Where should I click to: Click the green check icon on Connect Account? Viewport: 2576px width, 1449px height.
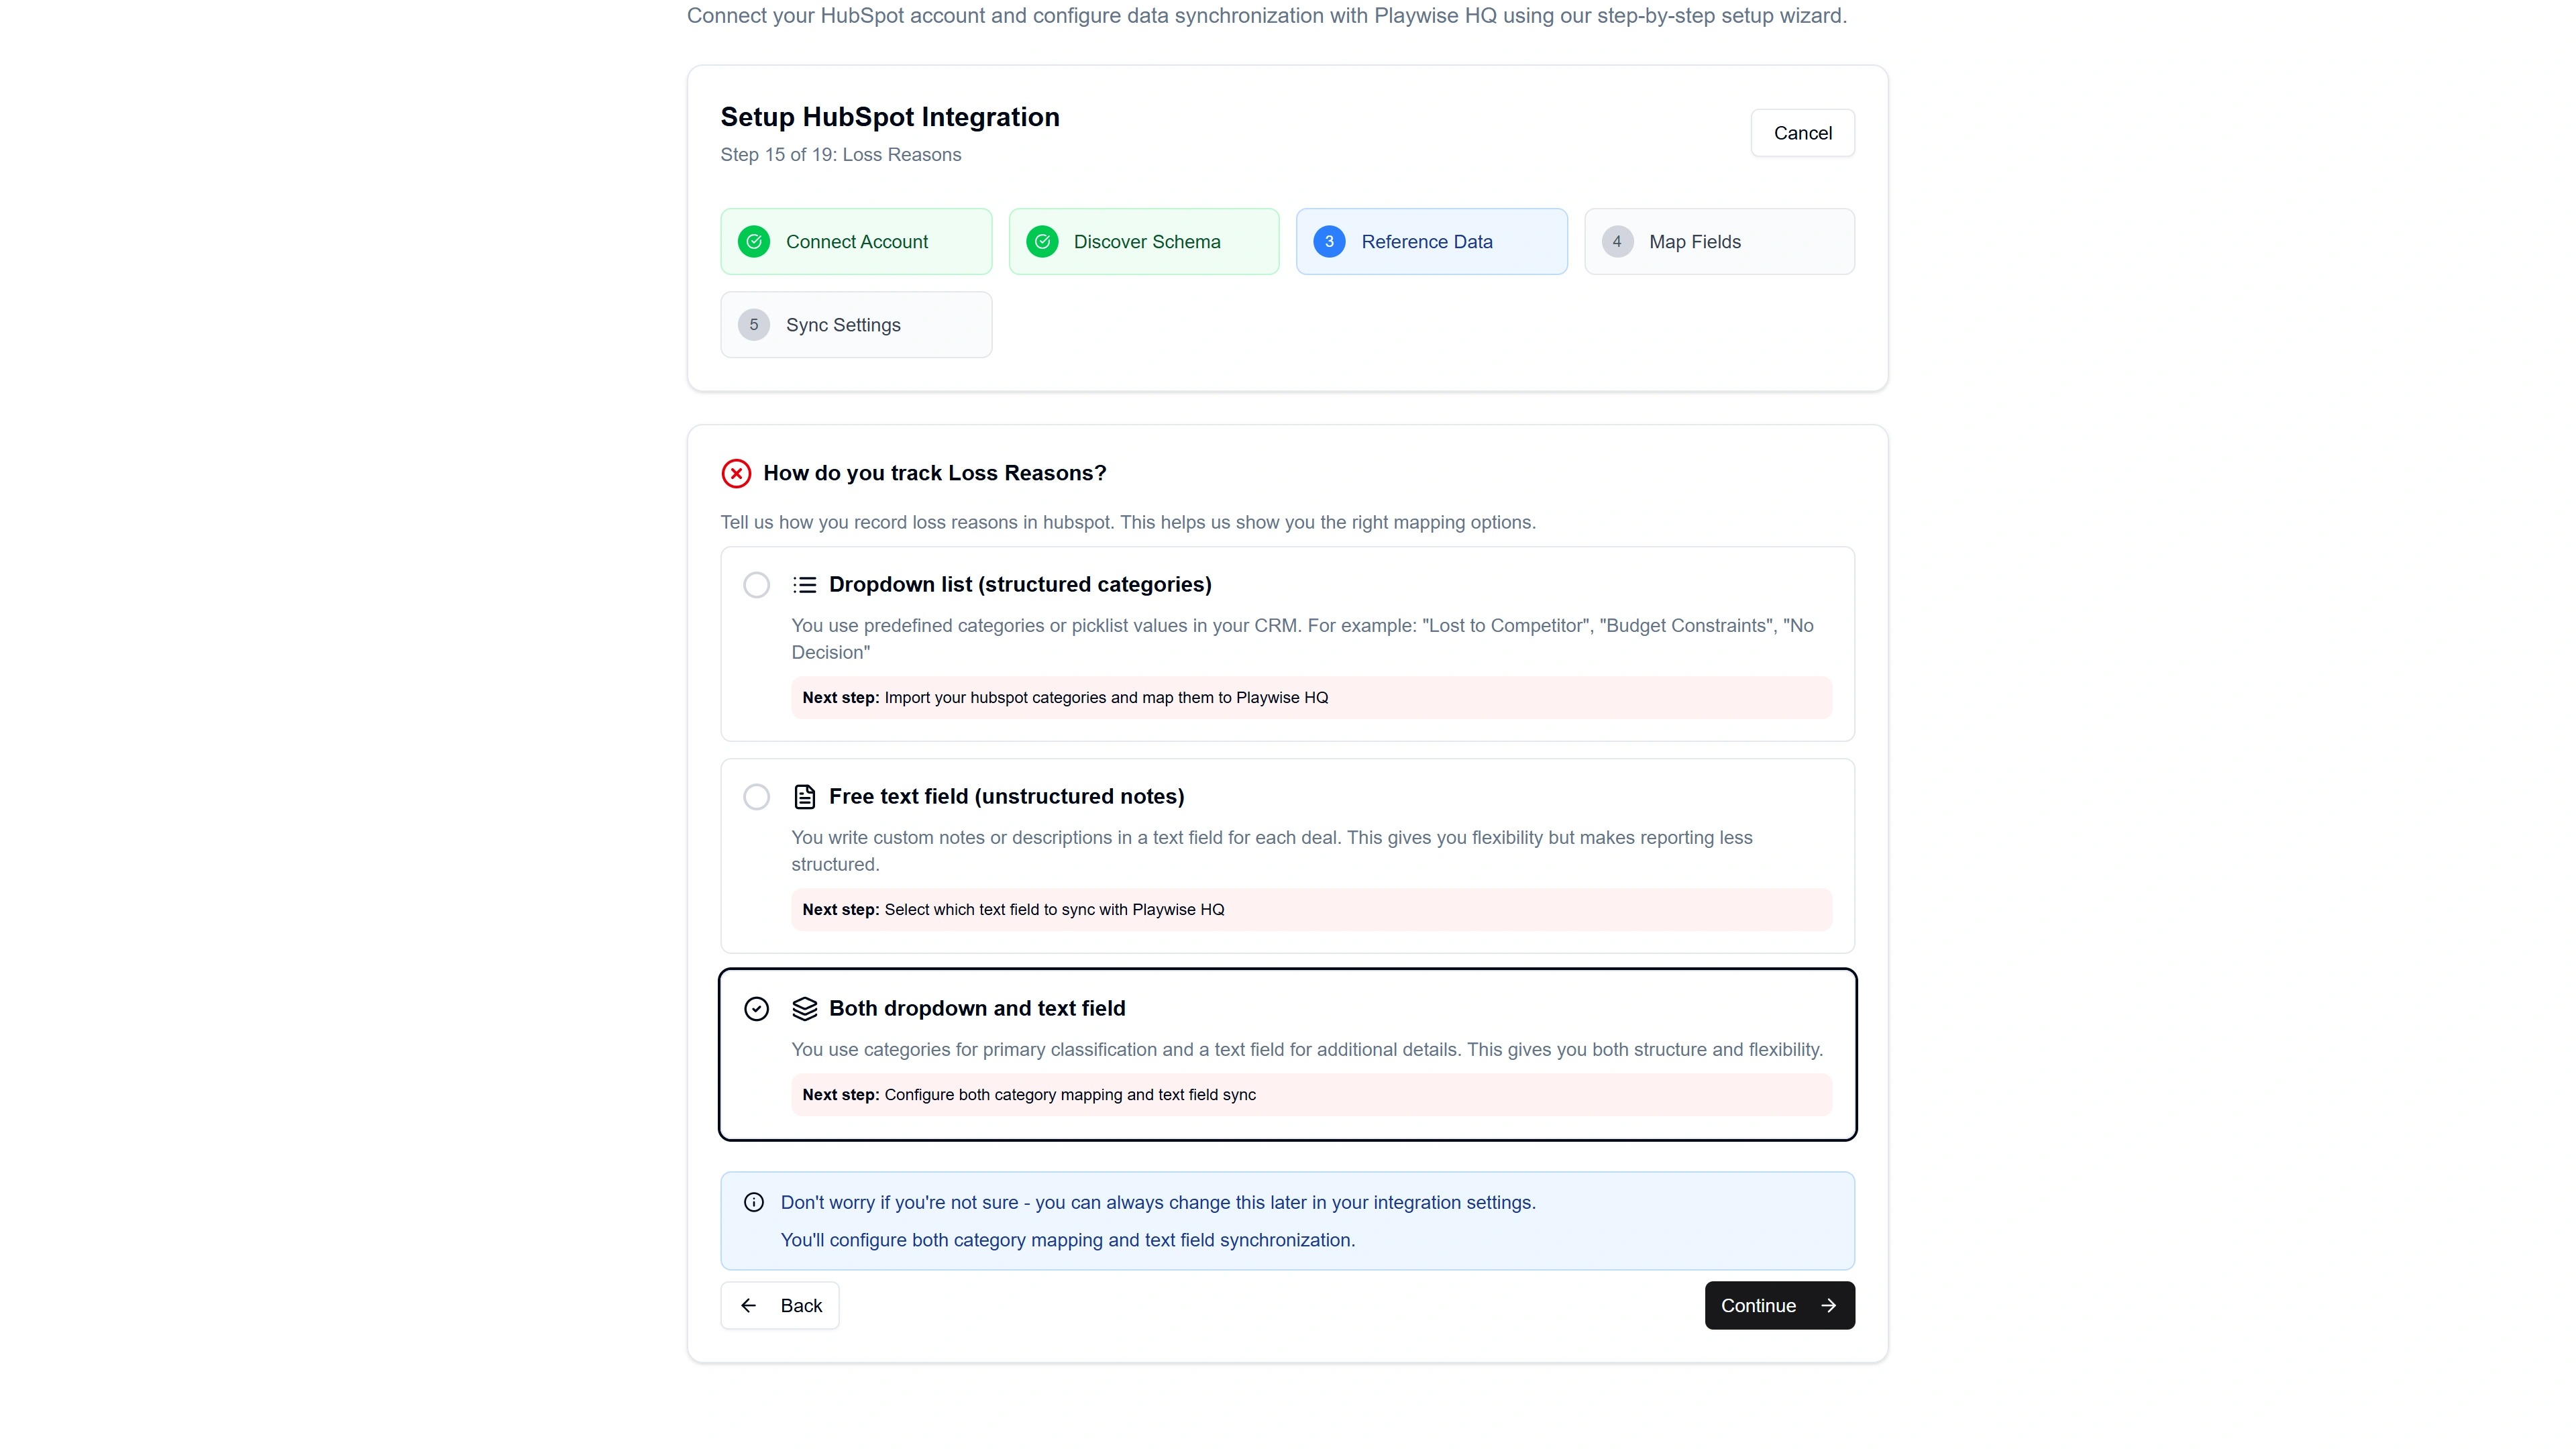pos(755,241)
